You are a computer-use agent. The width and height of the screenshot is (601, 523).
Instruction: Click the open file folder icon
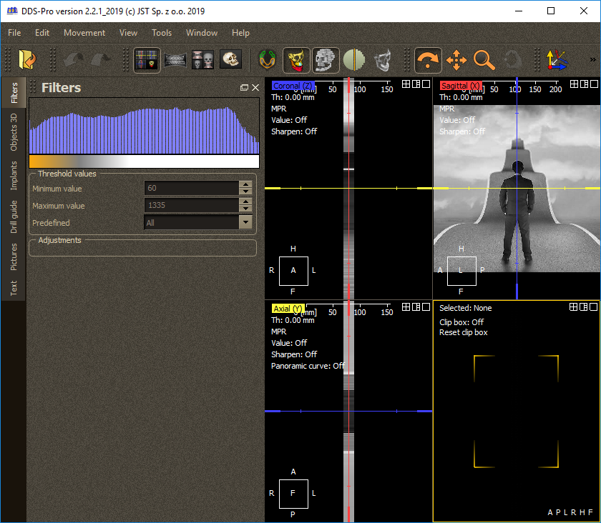tap(27, 60)
